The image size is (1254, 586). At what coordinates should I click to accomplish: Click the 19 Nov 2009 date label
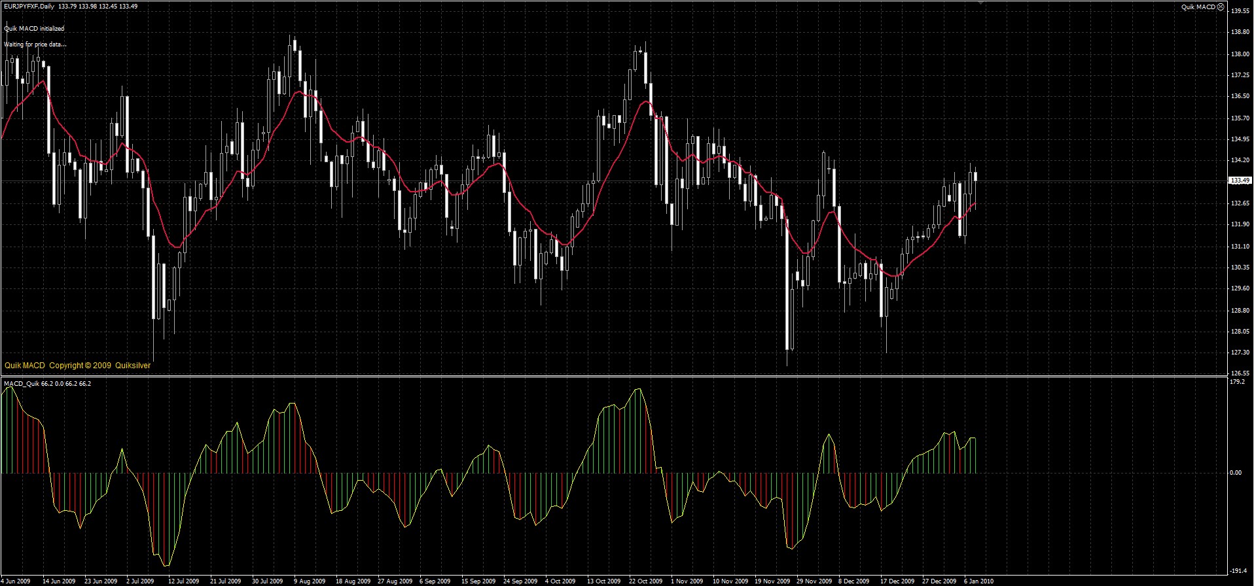pos(772,581)
